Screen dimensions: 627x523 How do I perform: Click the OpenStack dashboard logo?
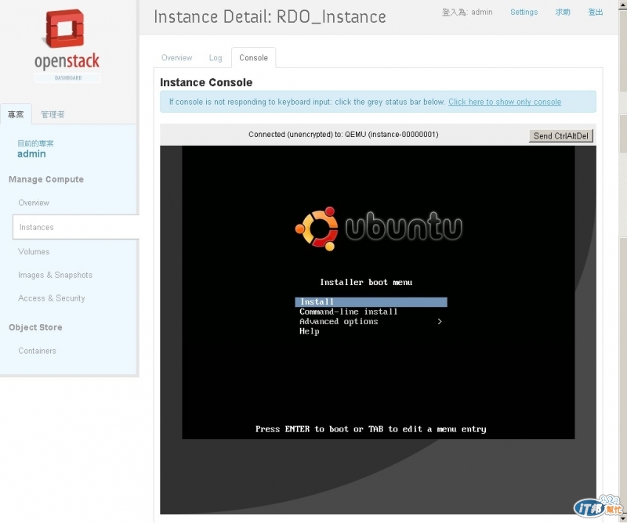[x=67, y=45]
